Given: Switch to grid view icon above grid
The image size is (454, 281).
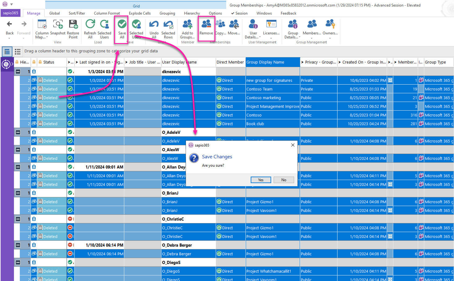Looking at the screenshot, I should click(7, 51).
